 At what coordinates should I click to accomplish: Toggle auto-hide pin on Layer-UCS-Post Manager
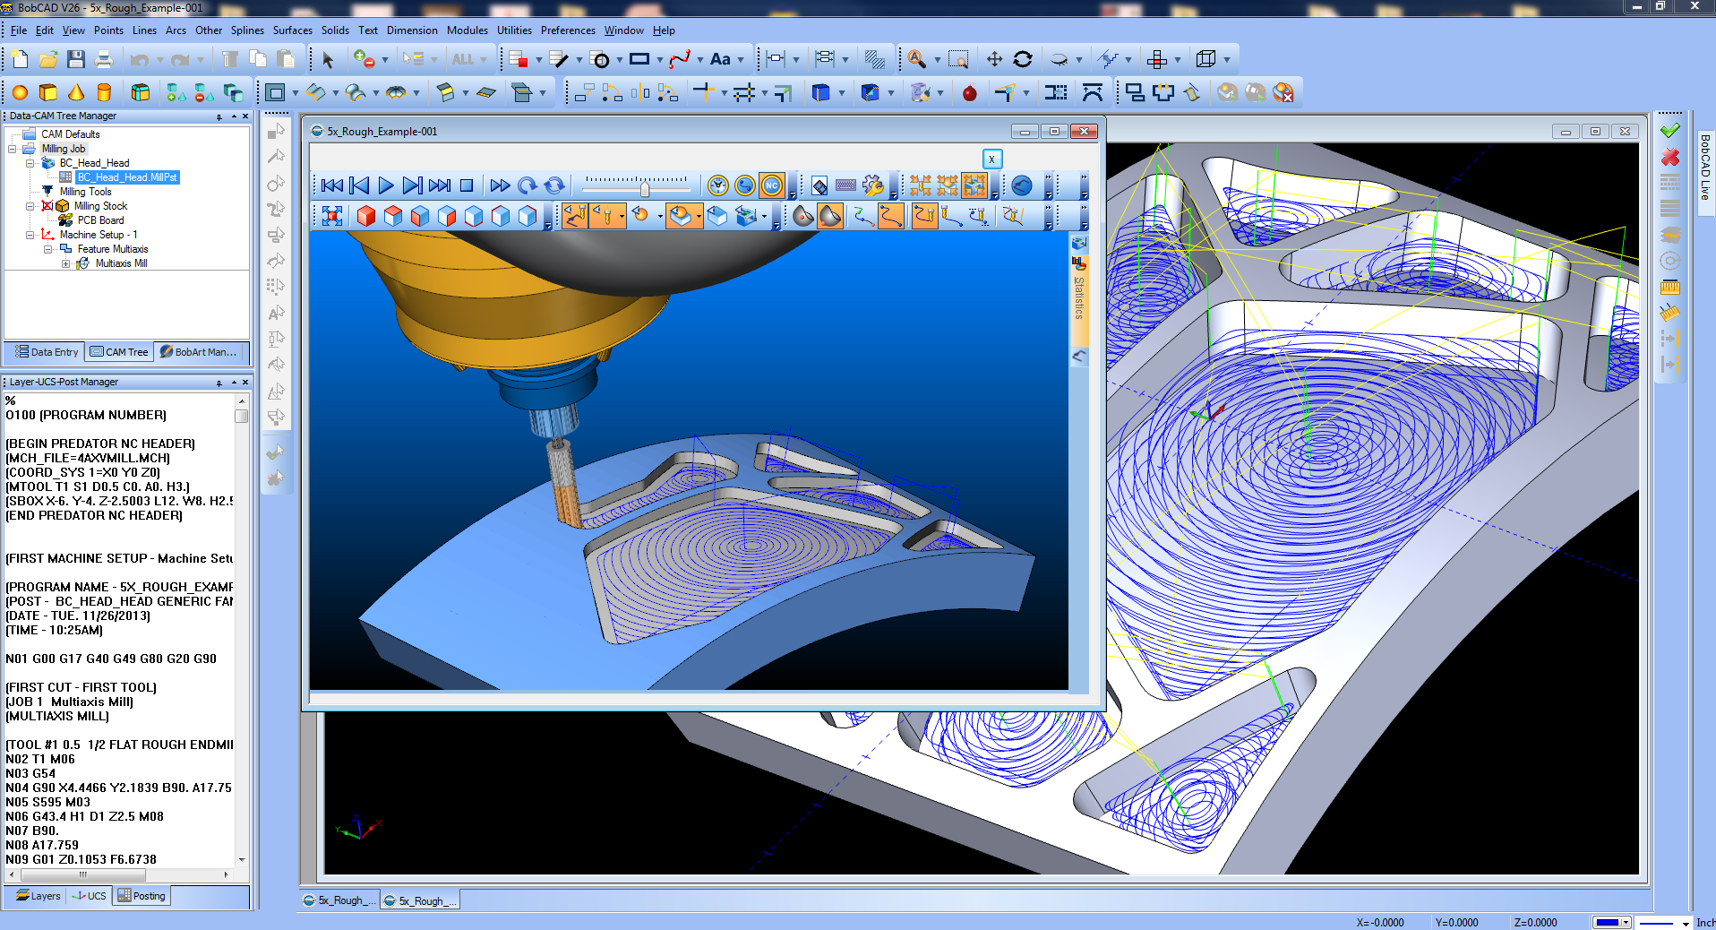(x=218, y=382)
